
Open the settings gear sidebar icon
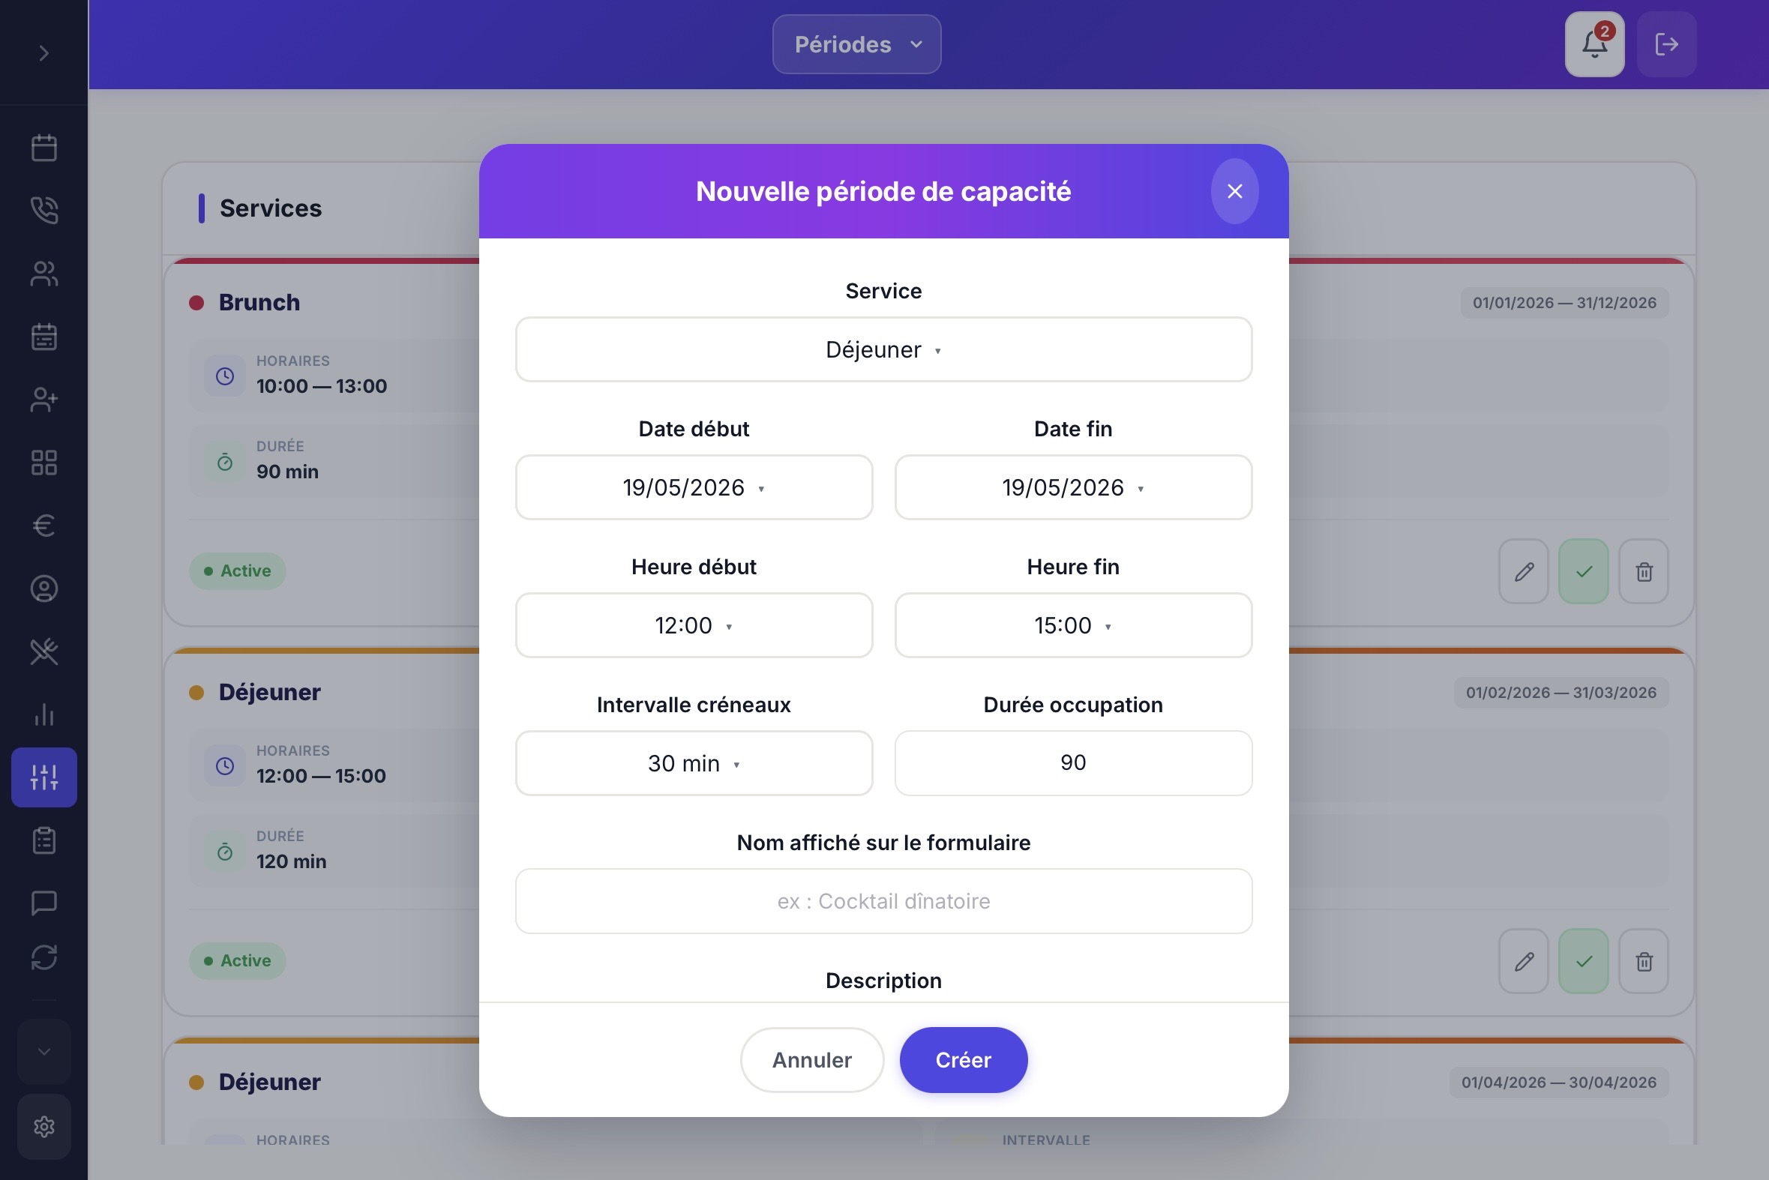coord(44,1127)
